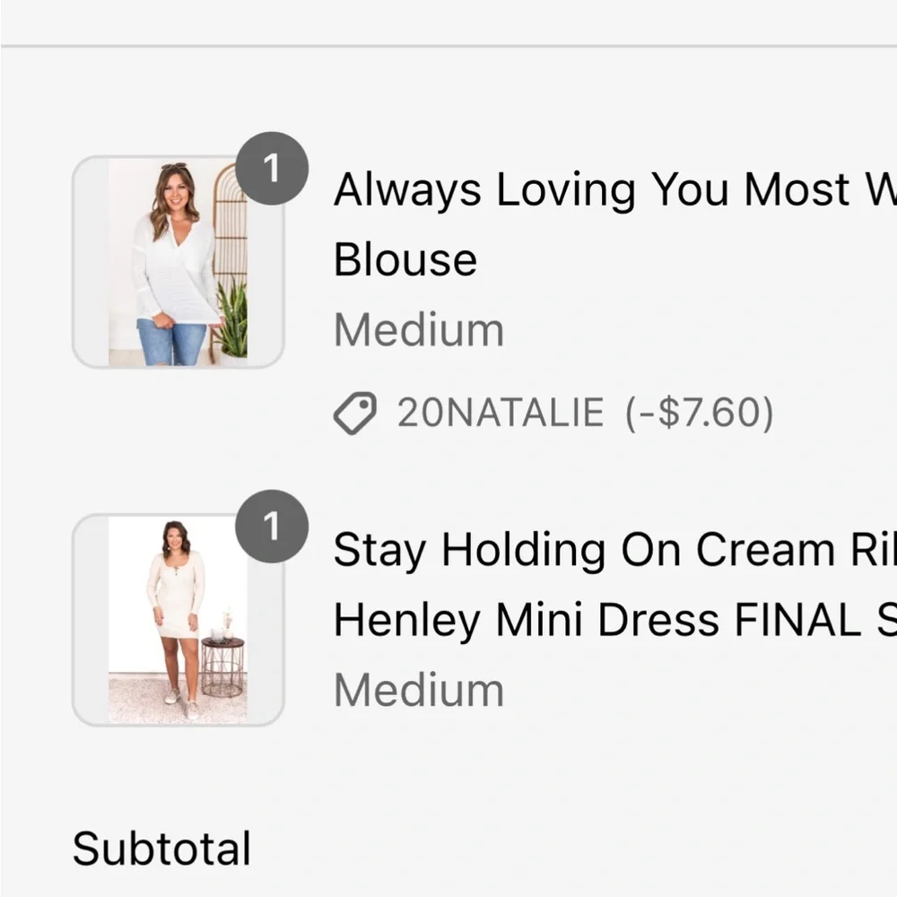This screenshot has height=897, width=897.
Task: Select Medium size under the Henley Mini Dress
Action: [418, 690]
